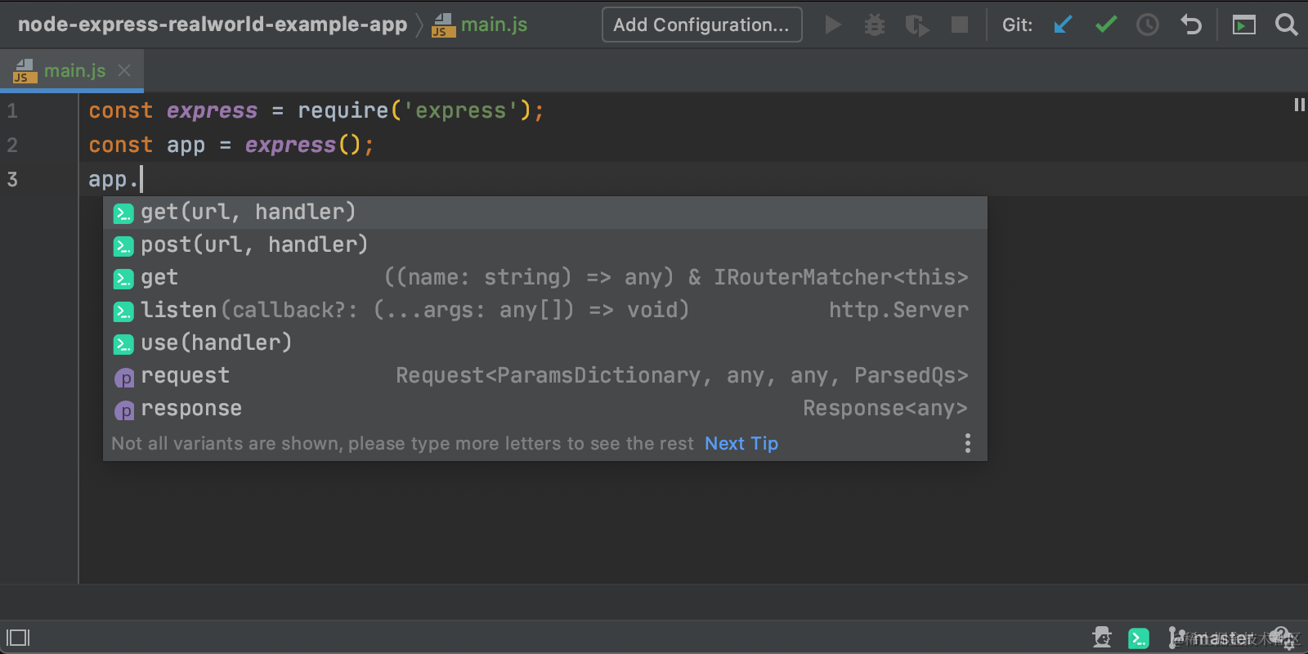
Task: Click the Git Rollback undo icon
Action: point(1191,25)
